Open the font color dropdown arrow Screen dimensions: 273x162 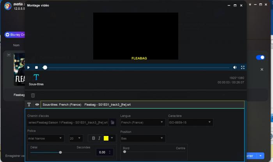tap(112, 138)
